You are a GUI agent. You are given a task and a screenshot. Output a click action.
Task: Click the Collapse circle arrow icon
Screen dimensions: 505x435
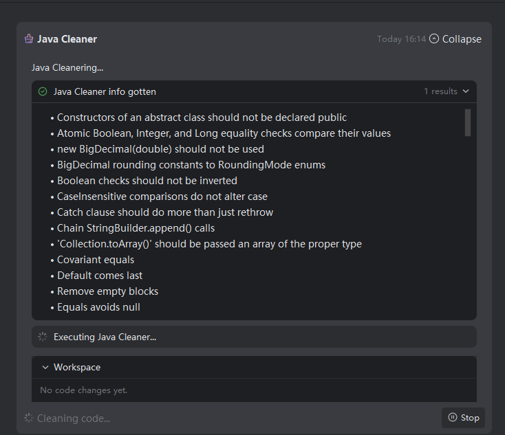tap(433, 39)
